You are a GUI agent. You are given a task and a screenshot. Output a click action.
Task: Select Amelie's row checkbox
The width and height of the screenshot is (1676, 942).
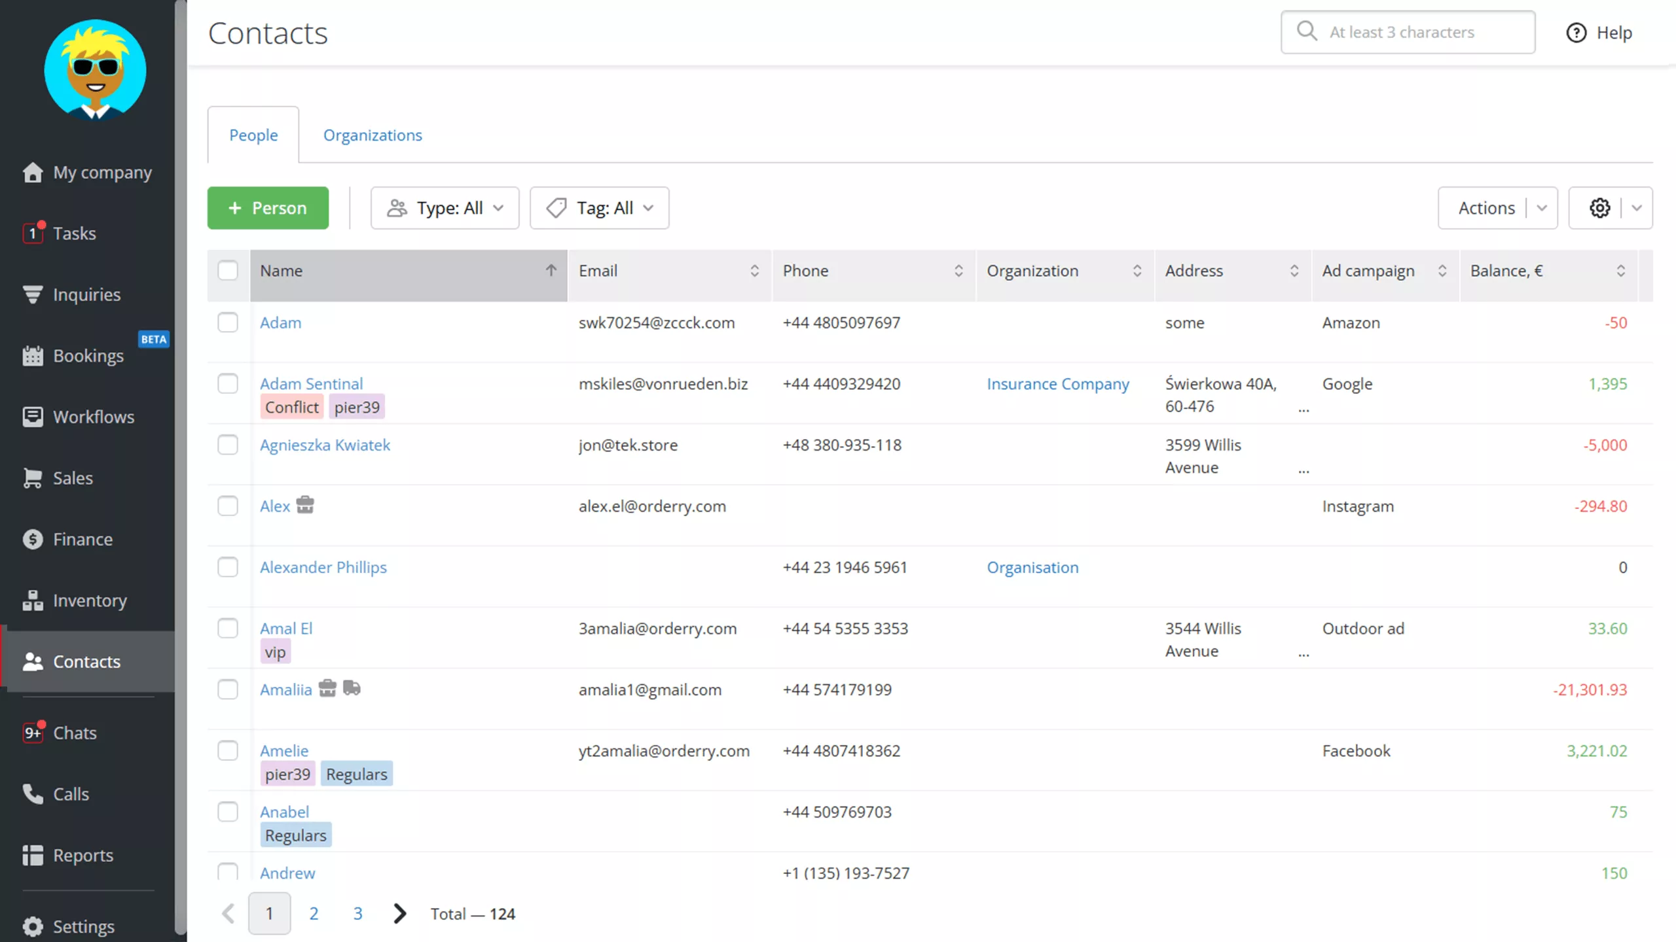coord(228,751)
